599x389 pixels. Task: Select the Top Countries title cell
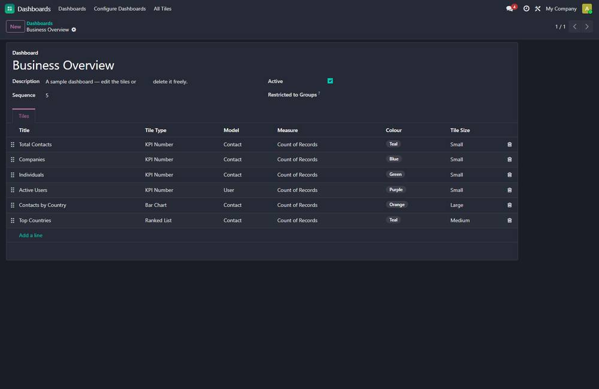(35, 220)
